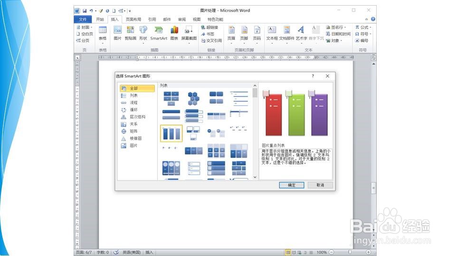Click the Picture (图片) insert icon
Image resolution: width=456 pixels, height=256 pixels.
117,33
